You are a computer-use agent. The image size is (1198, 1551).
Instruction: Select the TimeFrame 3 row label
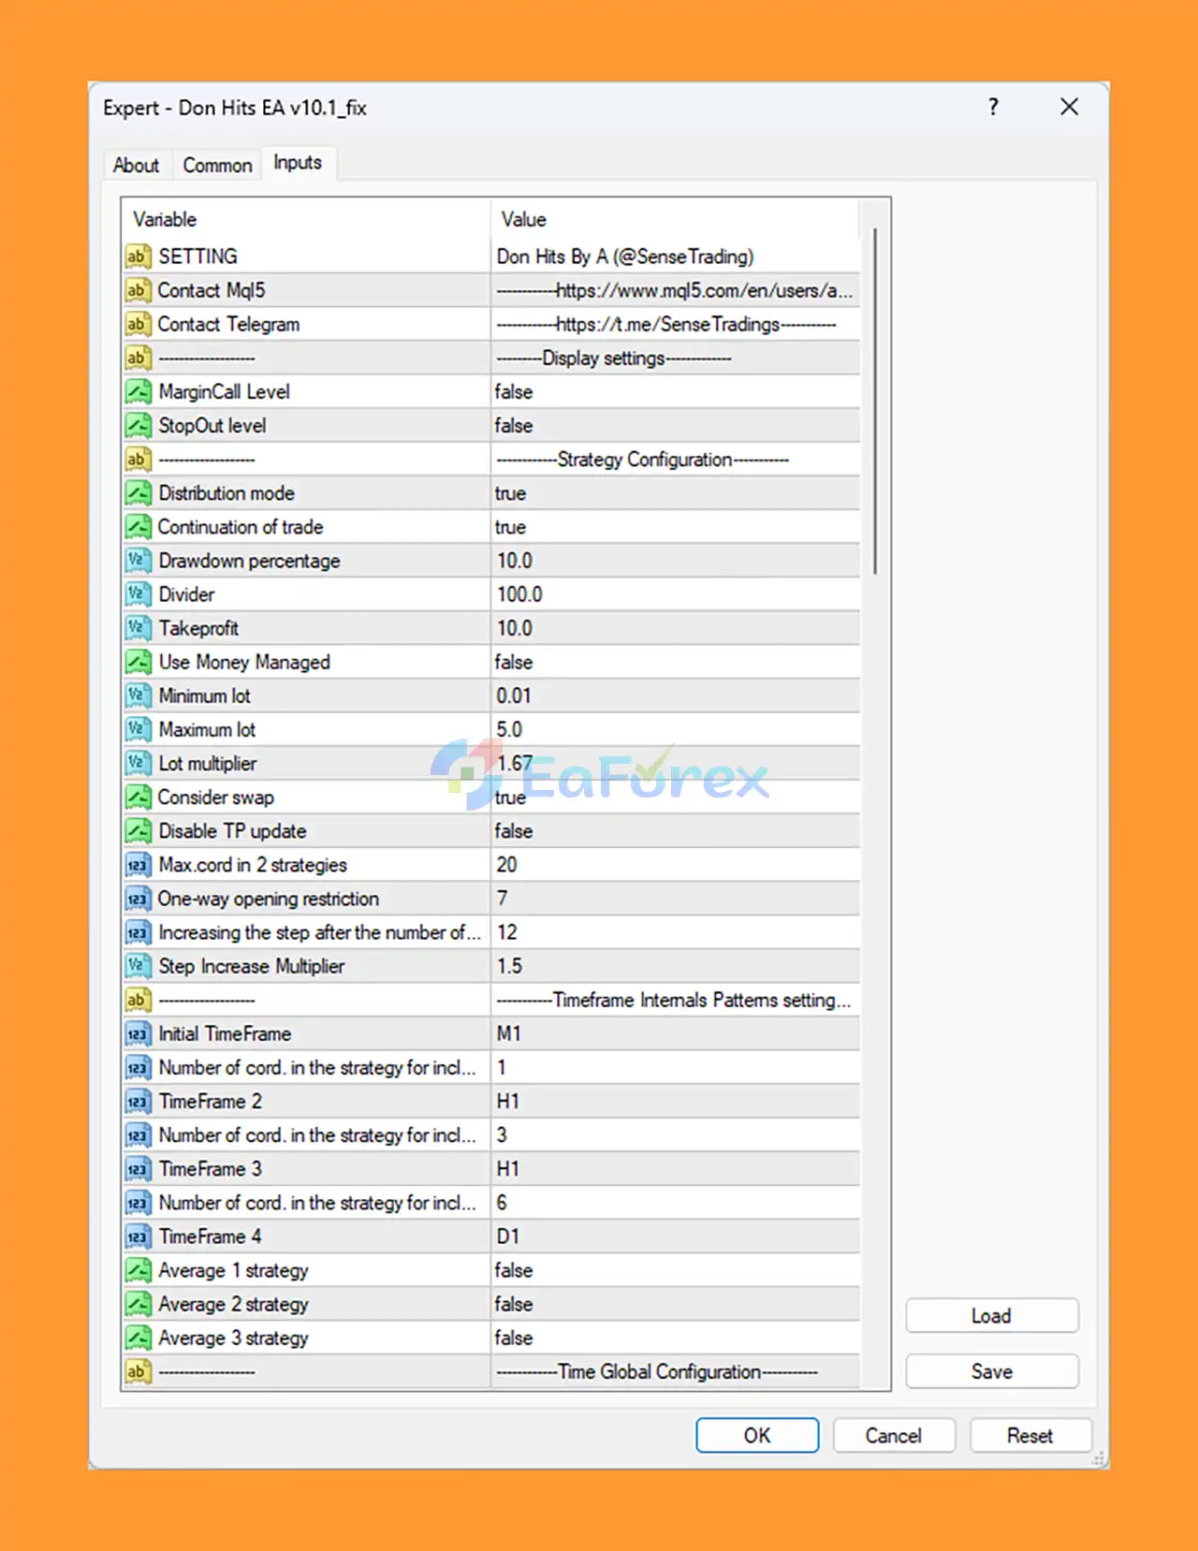pos(210,1168)
